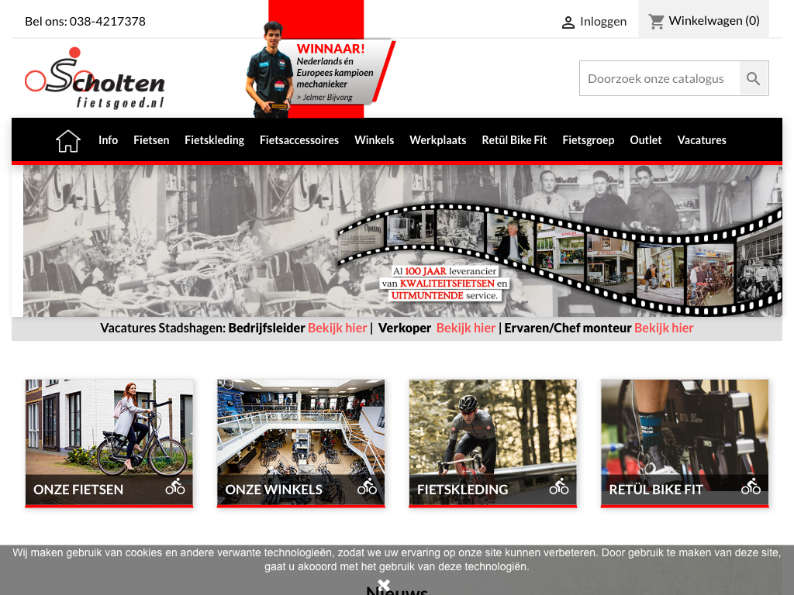Click the search magnifier button
The image size is (794, 595).
[754, 78]
